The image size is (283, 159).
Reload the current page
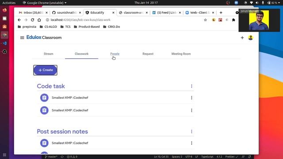[x=32, y=20]
